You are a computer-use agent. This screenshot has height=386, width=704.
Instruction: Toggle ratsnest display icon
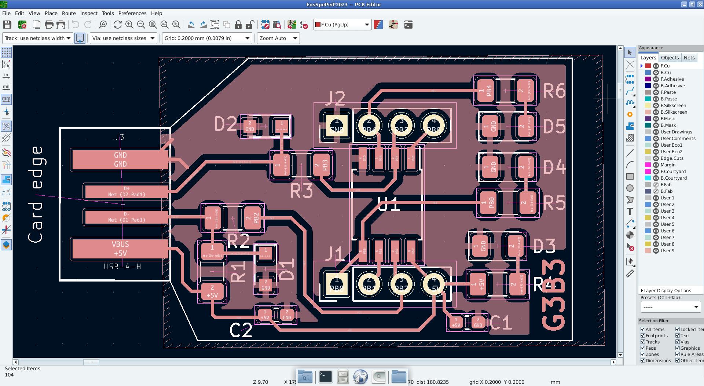6,126
